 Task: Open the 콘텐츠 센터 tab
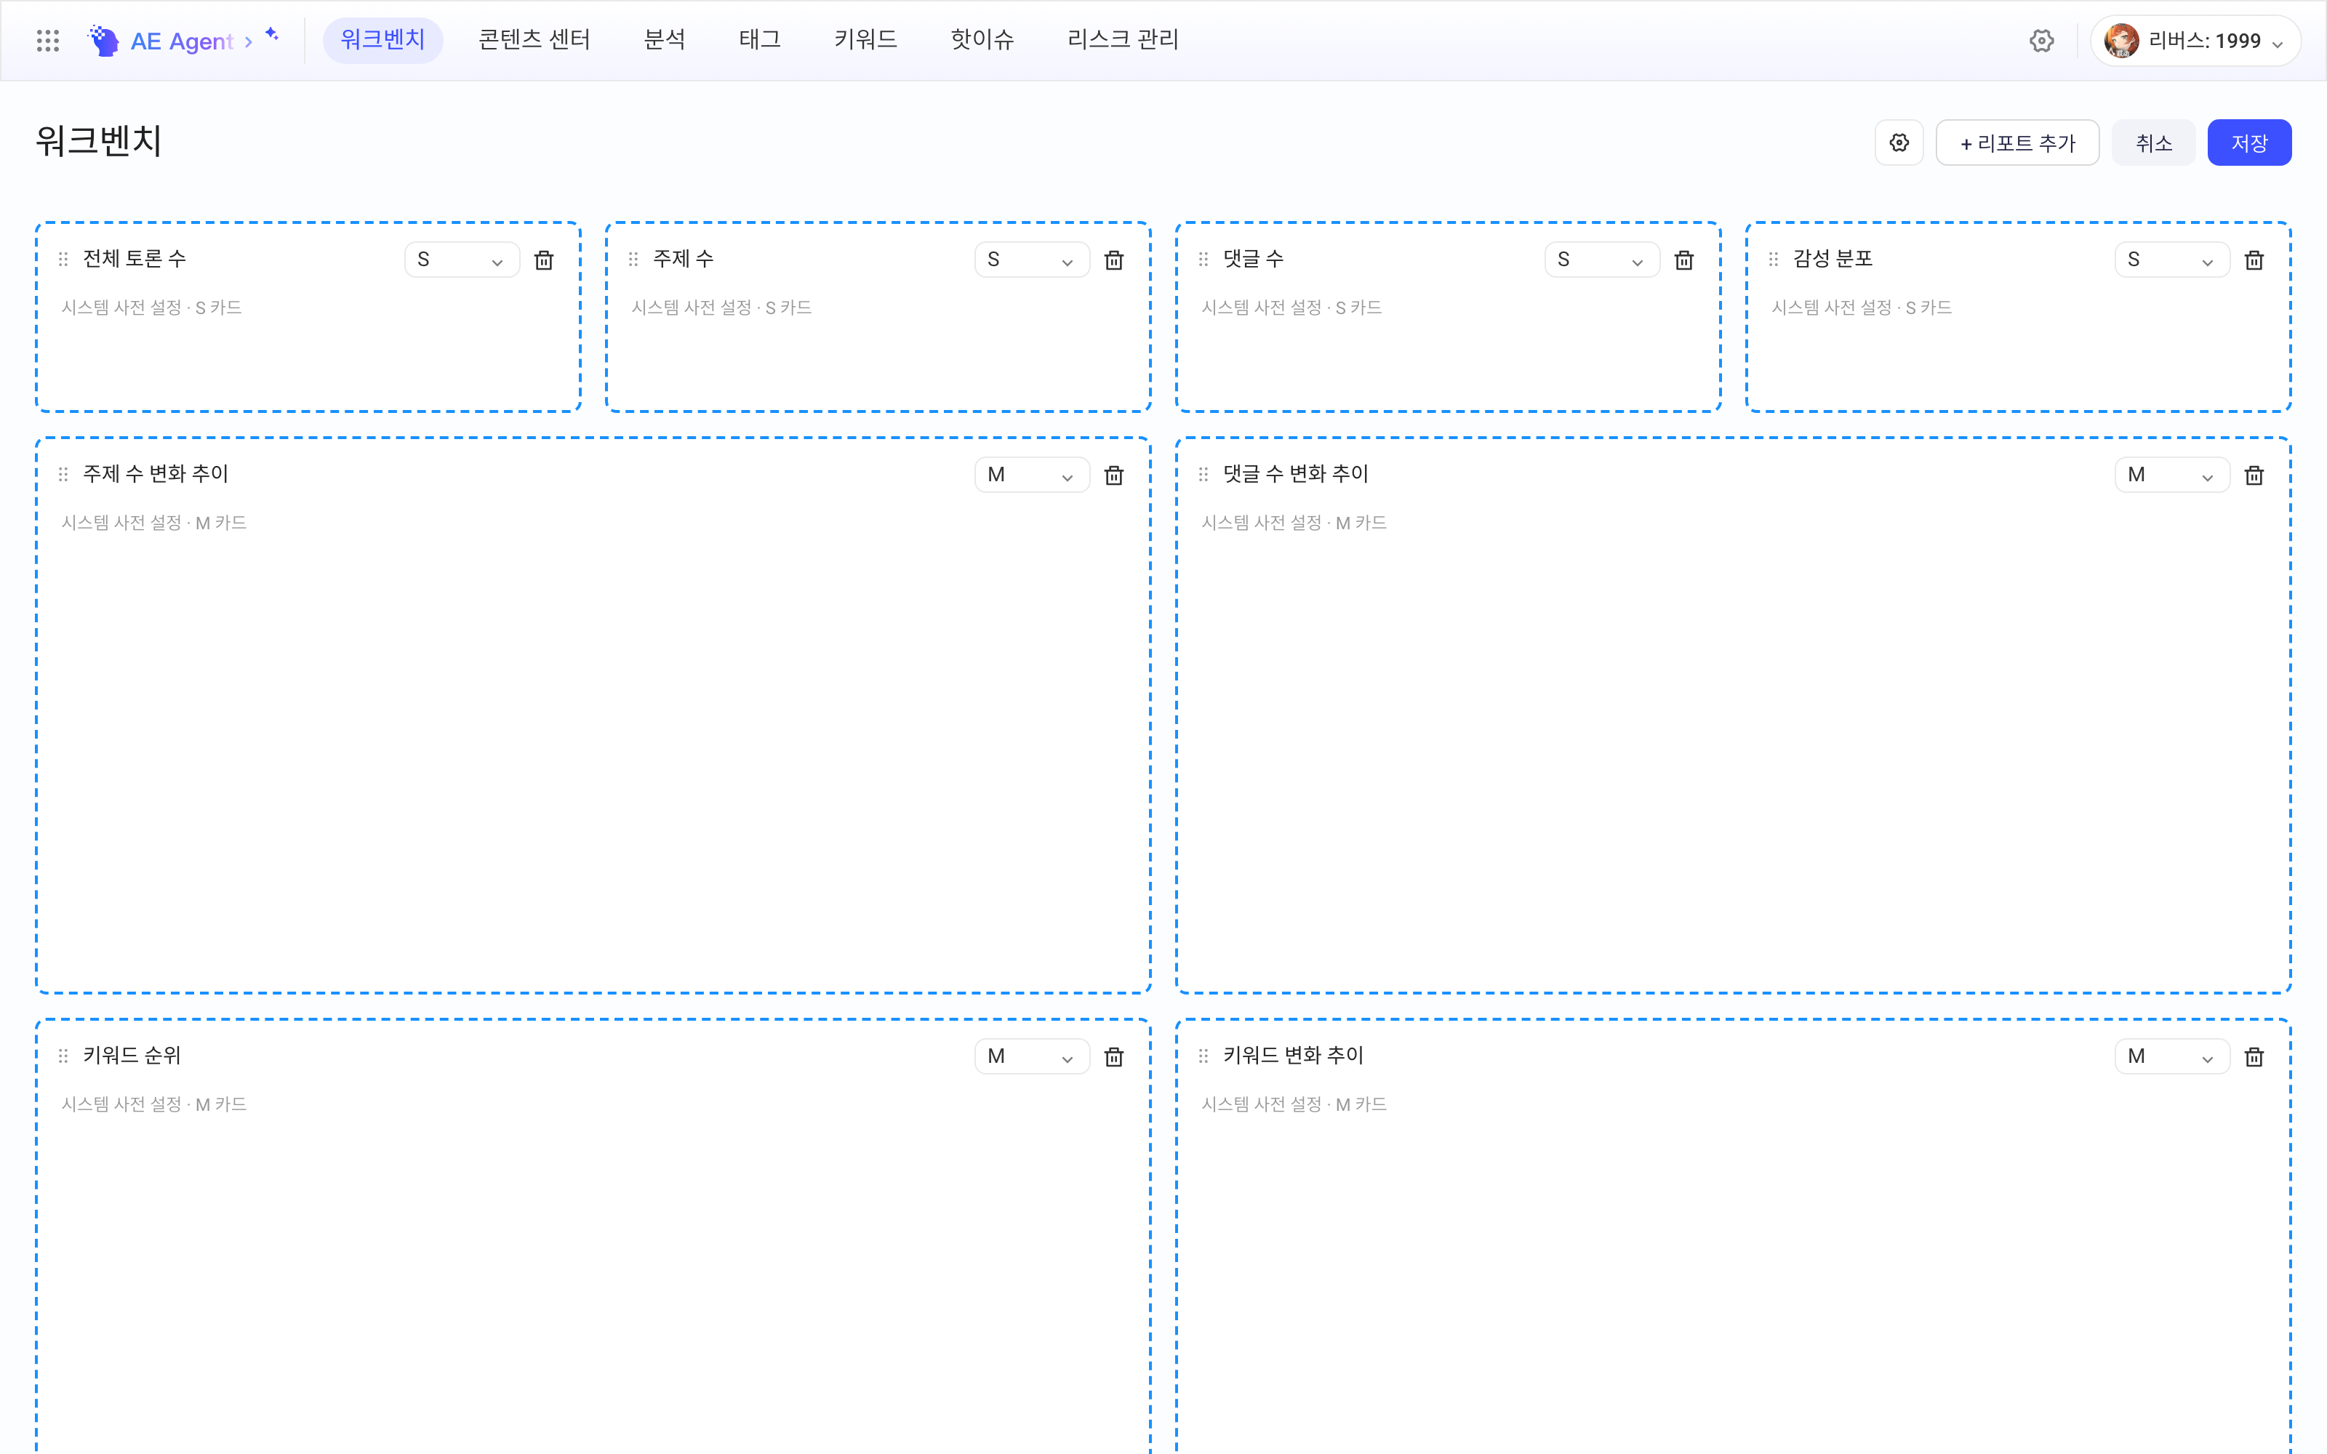coord(534,41)
